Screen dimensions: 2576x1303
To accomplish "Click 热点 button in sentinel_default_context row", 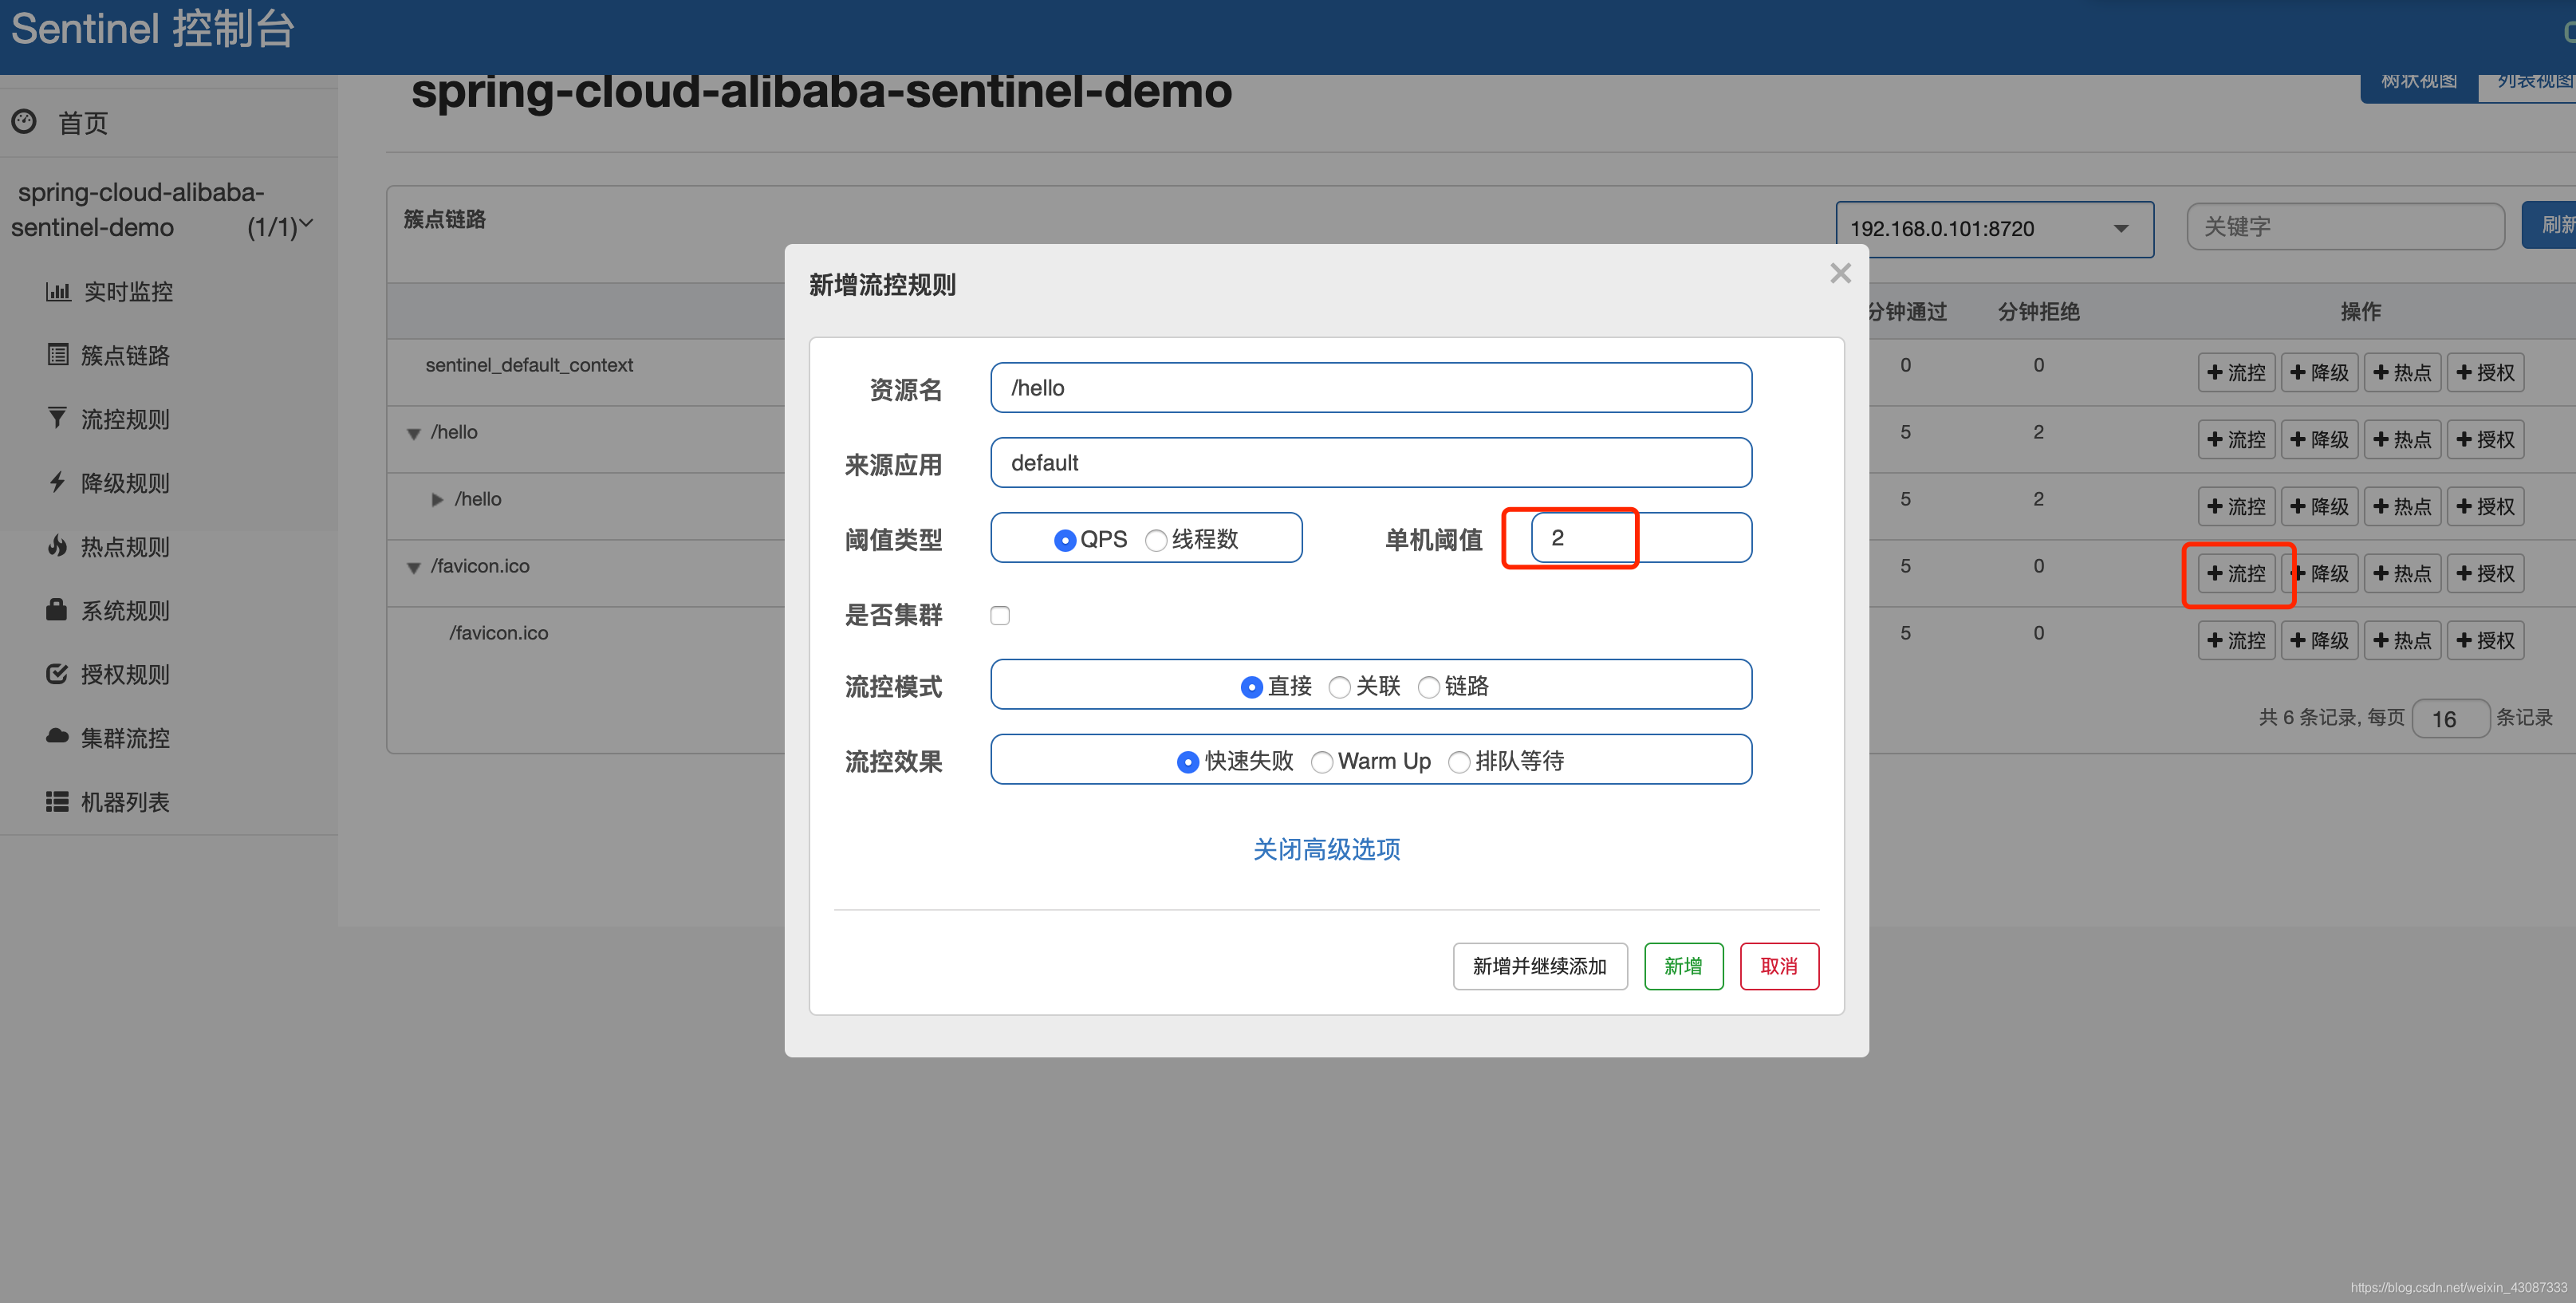I will pos(2402,372).
